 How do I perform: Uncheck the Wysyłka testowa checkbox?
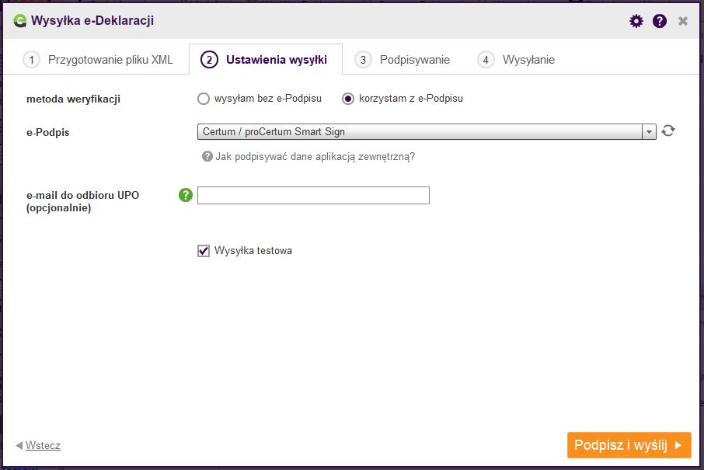(204, 250)
